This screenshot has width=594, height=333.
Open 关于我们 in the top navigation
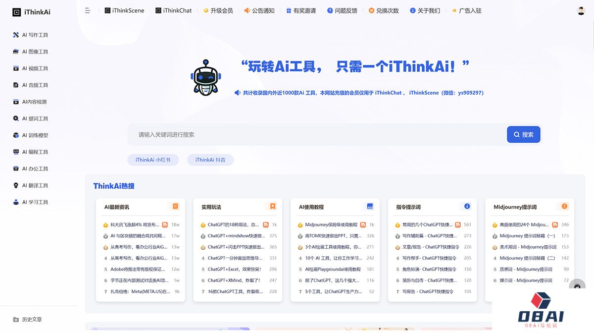[425, 10]
